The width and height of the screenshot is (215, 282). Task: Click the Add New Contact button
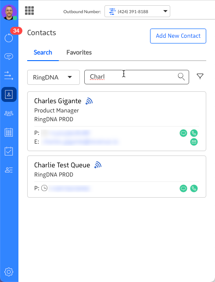pyautogui.click(x=178, y=36)
